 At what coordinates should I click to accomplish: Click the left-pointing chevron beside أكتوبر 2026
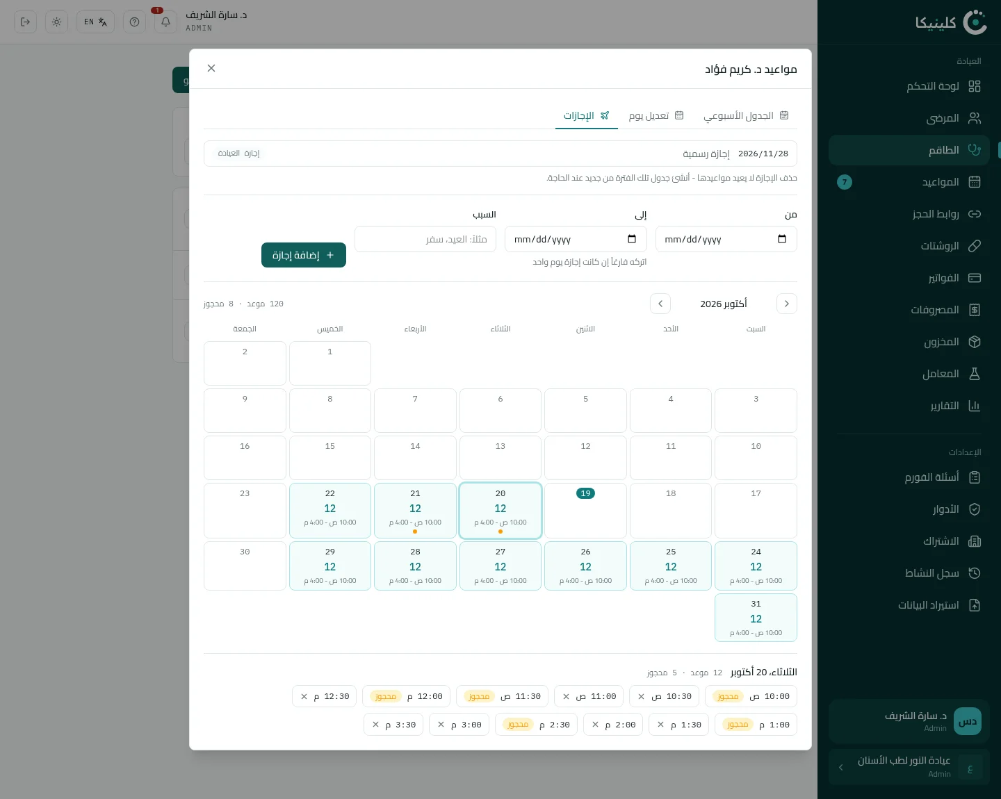pos(660,304)
